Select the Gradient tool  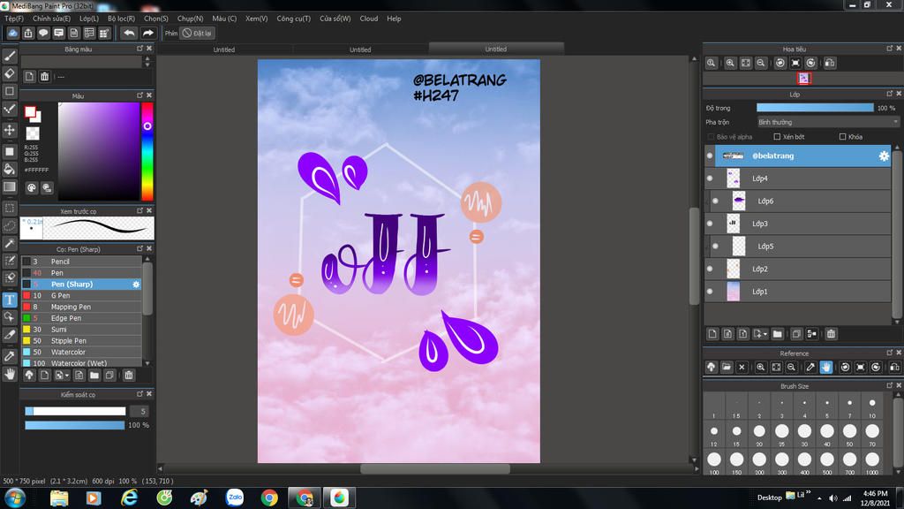(x=10, y=187)
